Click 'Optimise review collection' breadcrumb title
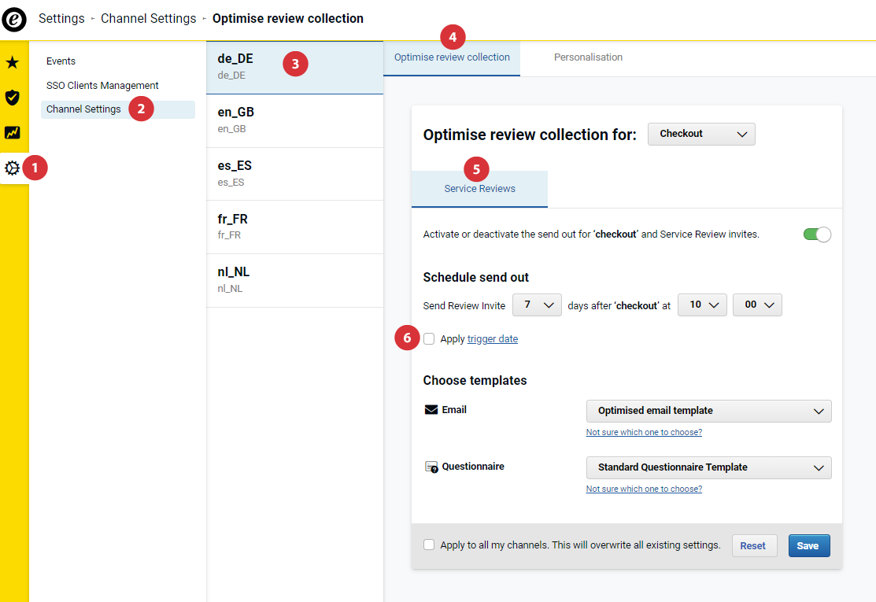 point(288,18)
